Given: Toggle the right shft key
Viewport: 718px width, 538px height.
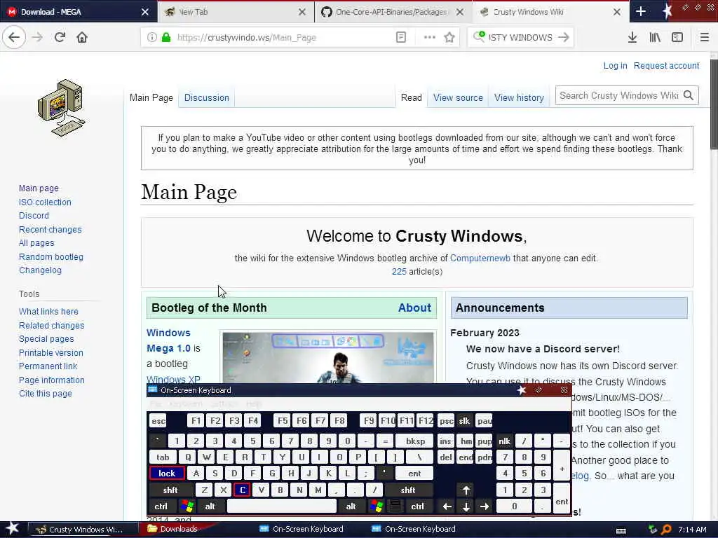Looking at the screenshot, I should (408, 490).
